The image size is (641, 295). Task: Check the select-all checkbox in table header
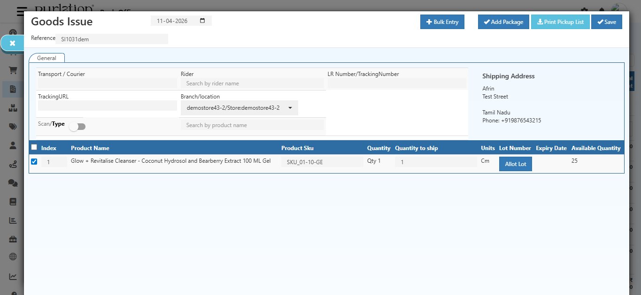coord(34,147)
